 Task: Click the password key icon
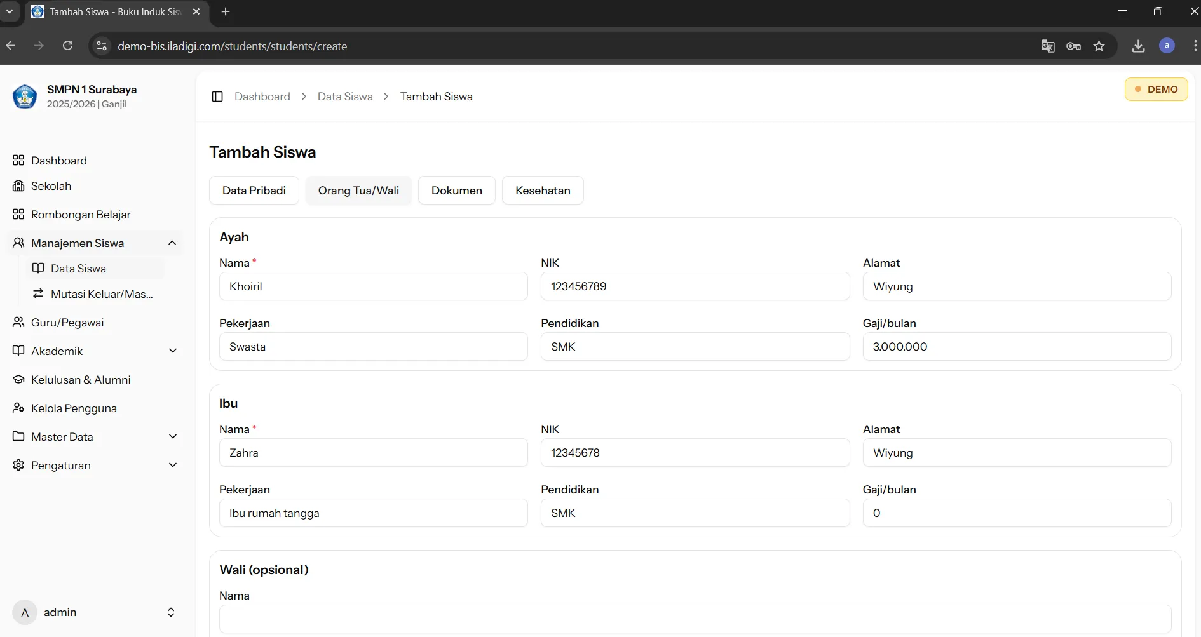point(1073,46)
